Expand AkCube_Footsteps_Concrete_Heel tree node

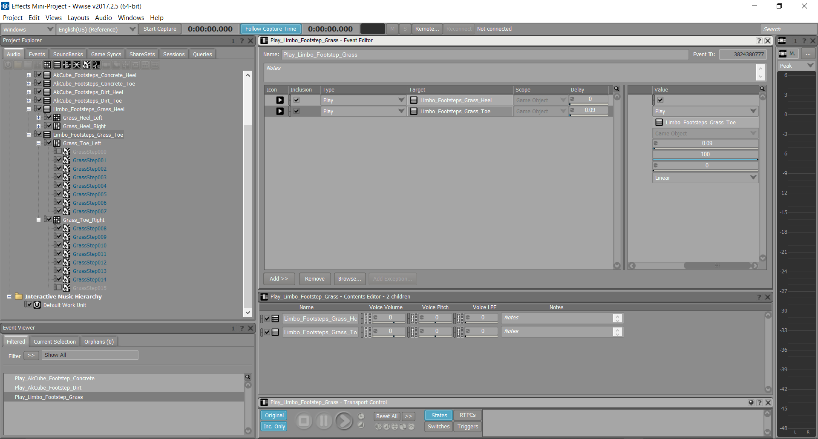click(29, 75)
